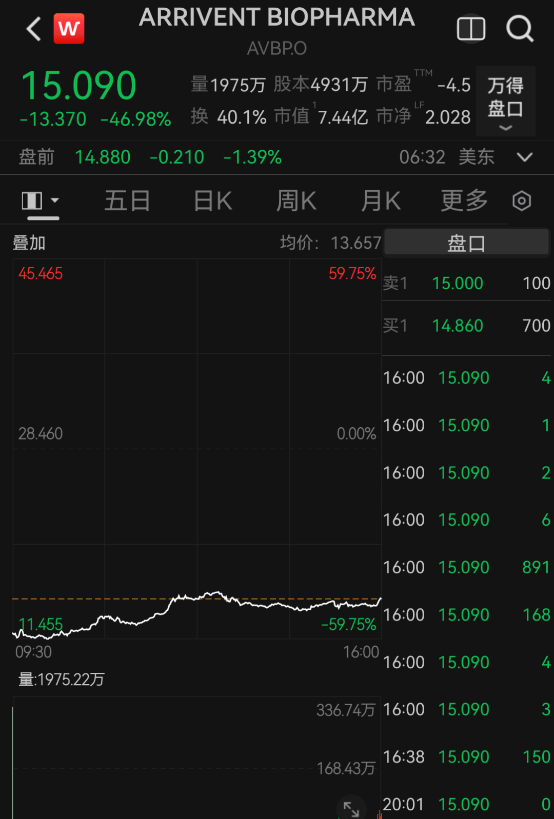Tap the turnover rate 40.1%
Screen dimensions: 554x819
[242, 117]
